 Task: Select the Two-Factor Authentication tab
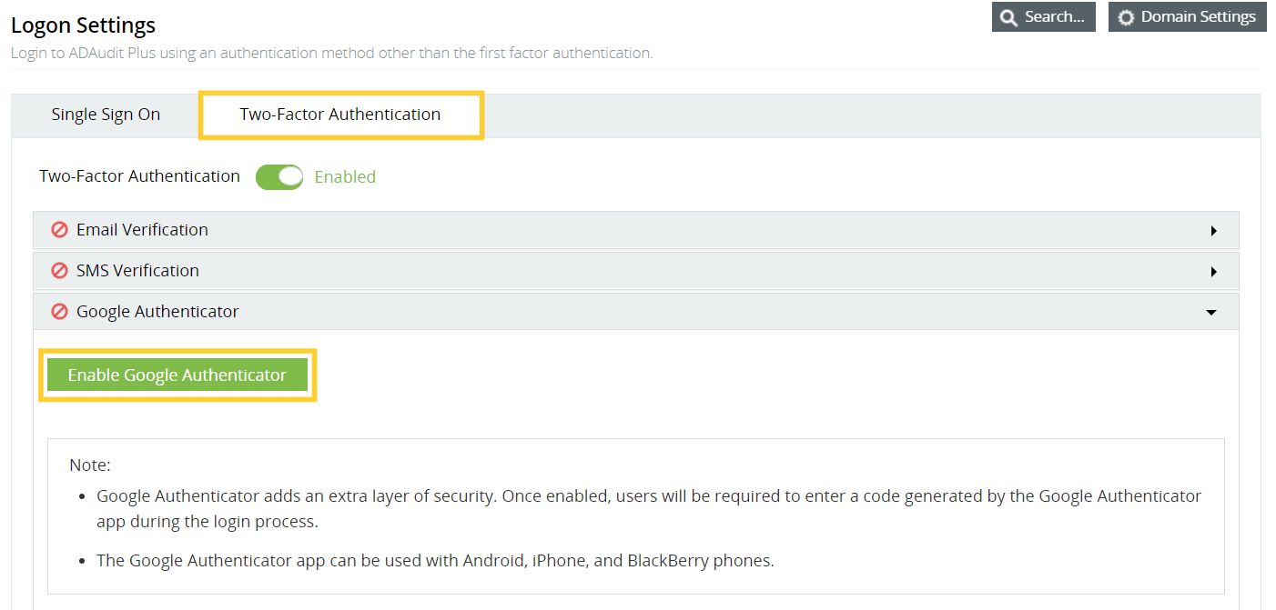(340, 114)
